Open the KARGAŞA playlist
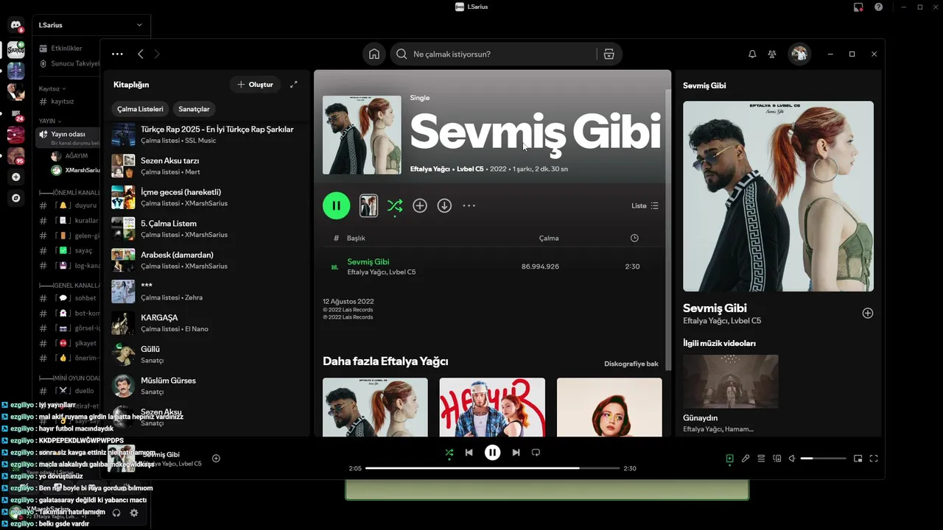Screen dimensions: 943x530 pos(207,323)
